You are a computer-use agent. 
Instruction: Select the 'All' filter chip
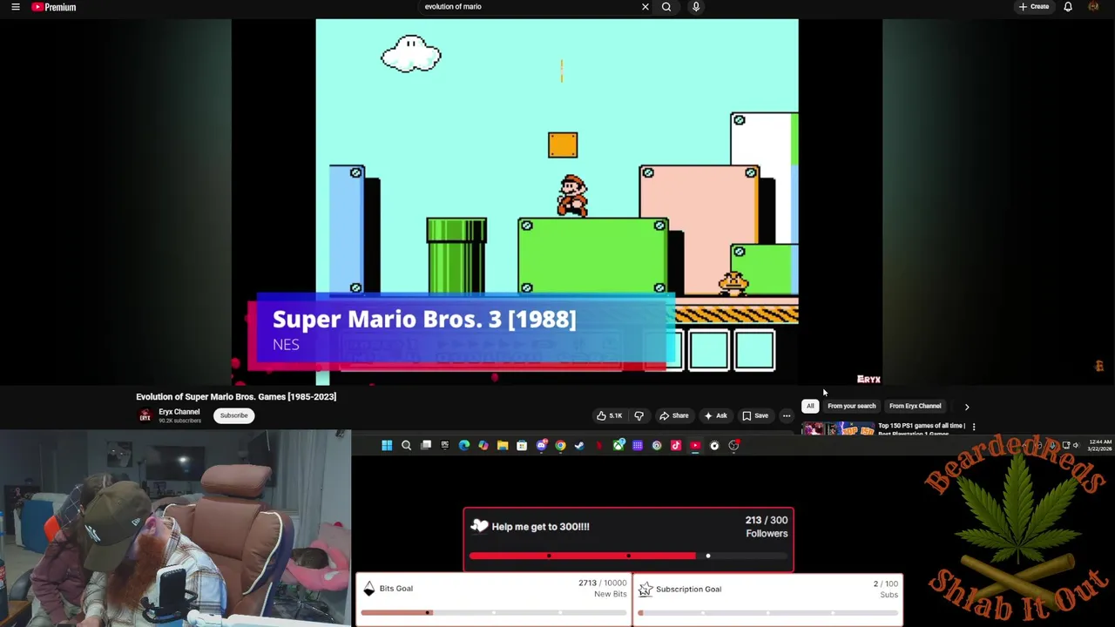pos(810,406)
